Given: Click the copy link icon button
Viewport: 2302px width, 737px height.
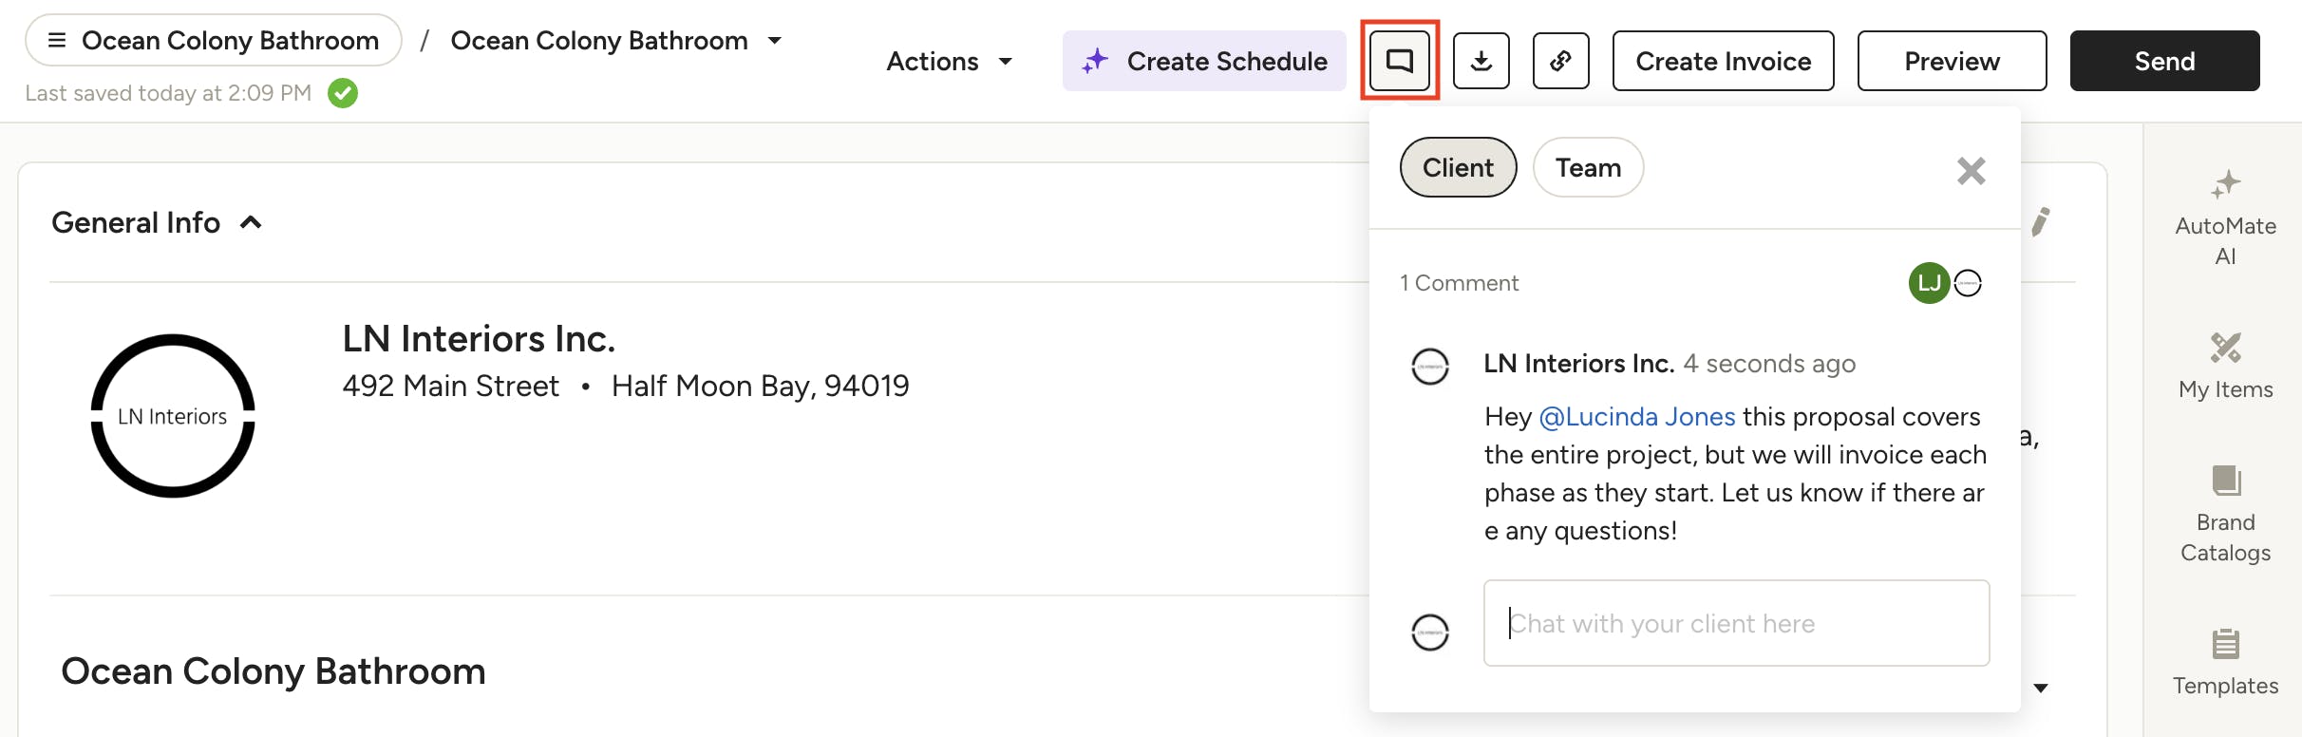Looking at the screenshot, I should 1560,61.
